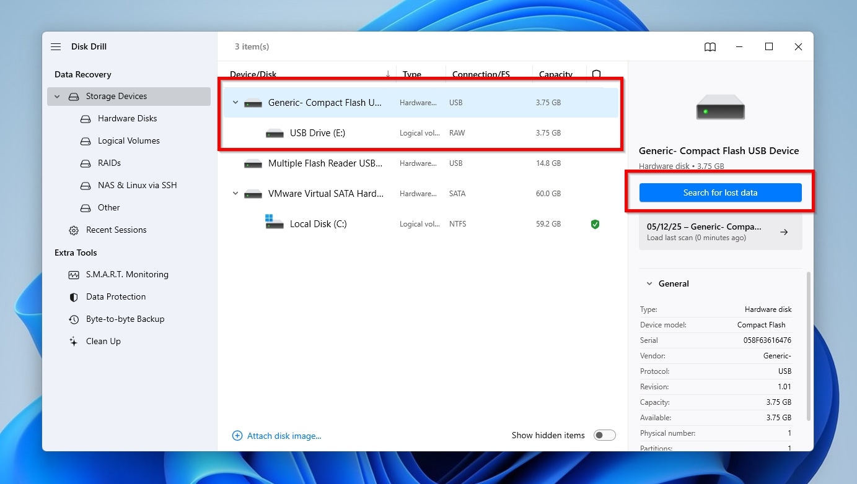Load last scan from 05/12/25 session
This screenshot has height=484, width=857.
(720, 232)
